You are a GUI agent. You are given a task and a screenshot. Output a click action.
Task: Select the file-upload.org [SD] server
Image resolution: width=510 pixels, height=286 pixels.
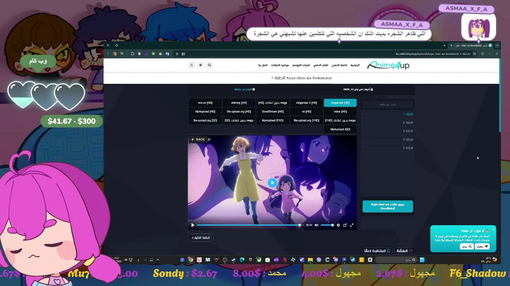(x=205, y=120)
